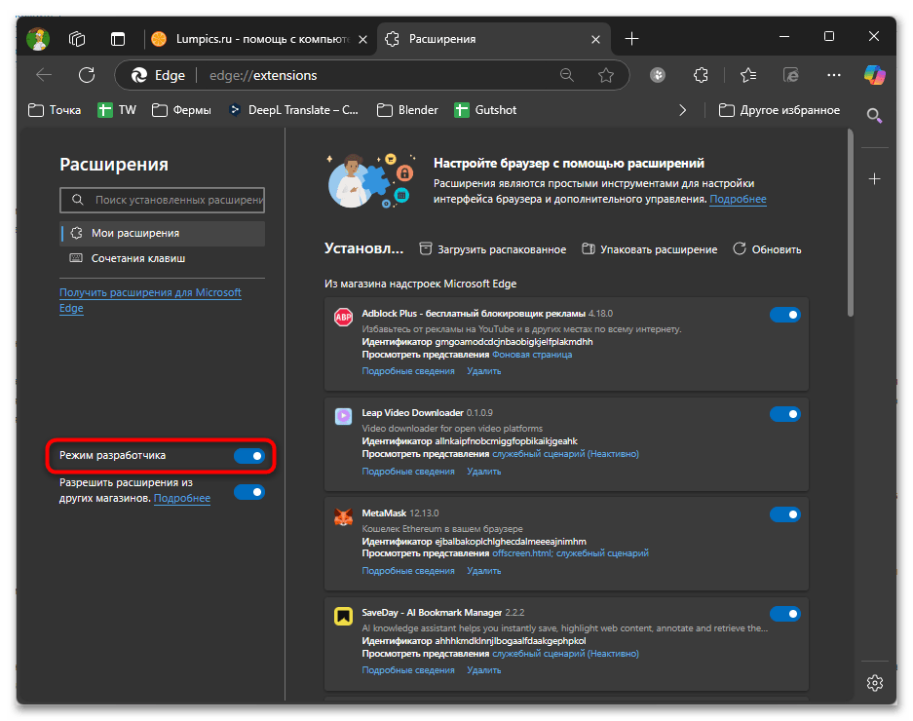Add page to favorites star icon
The width and height of the screenshot is (913, 721).
coord(606,75)
